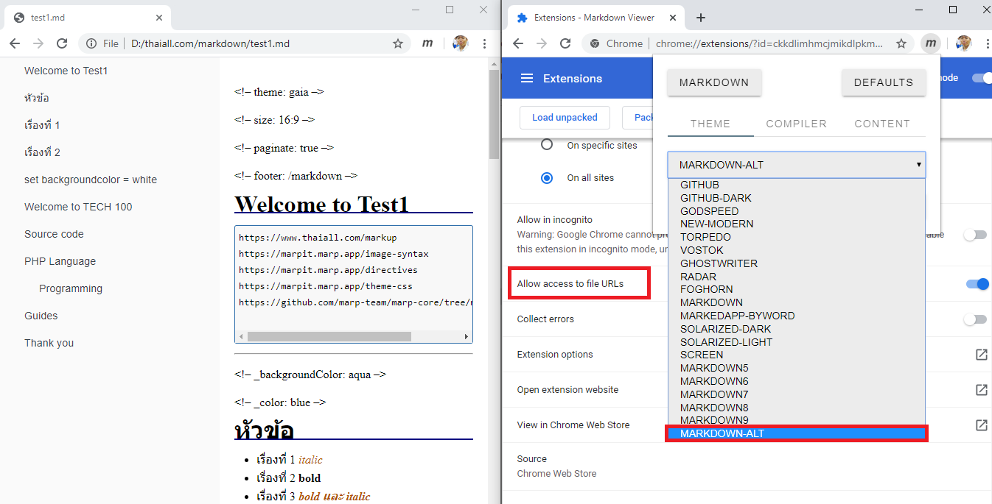
Task: Switch to the CONTENT tab
Action: click(881, 124)
